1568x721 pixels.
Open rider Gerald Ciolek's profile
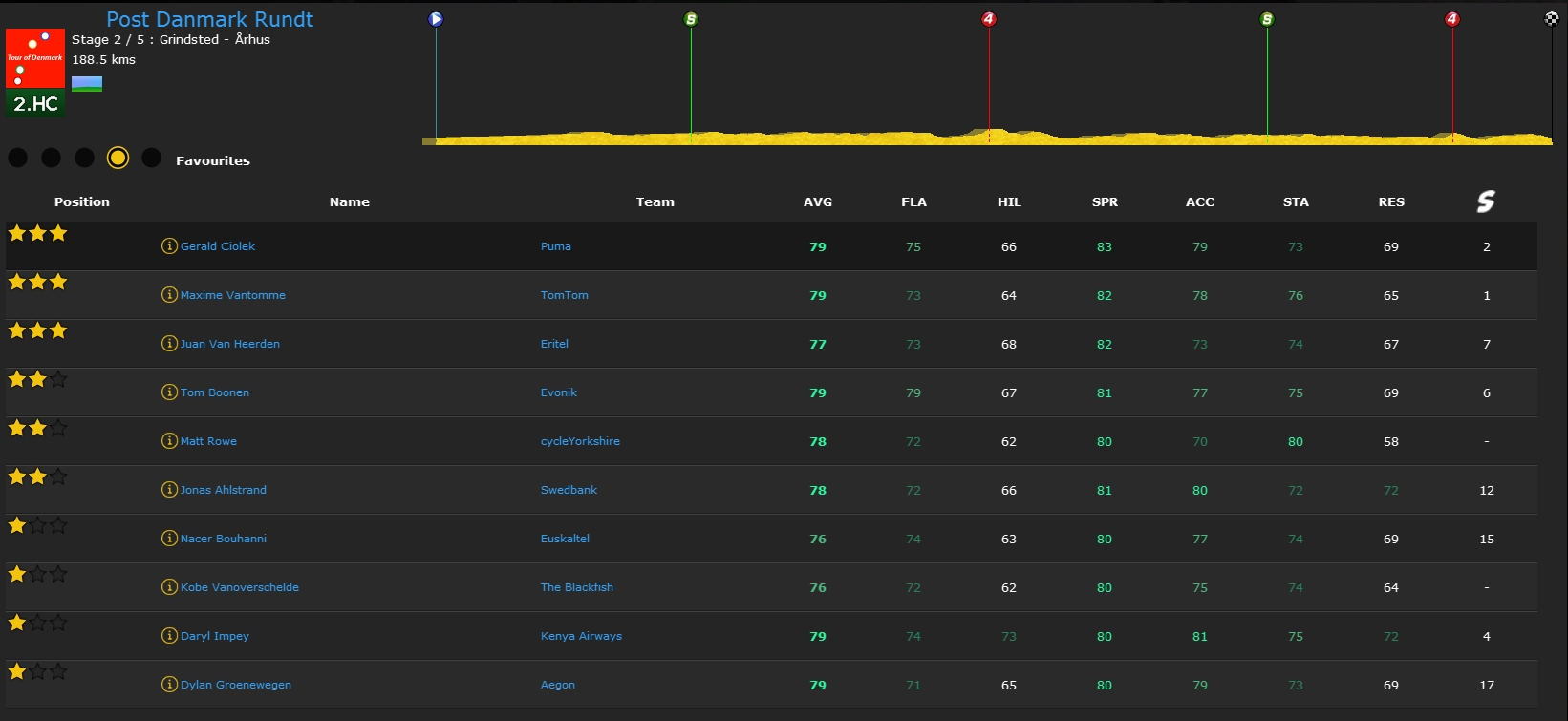218,246
